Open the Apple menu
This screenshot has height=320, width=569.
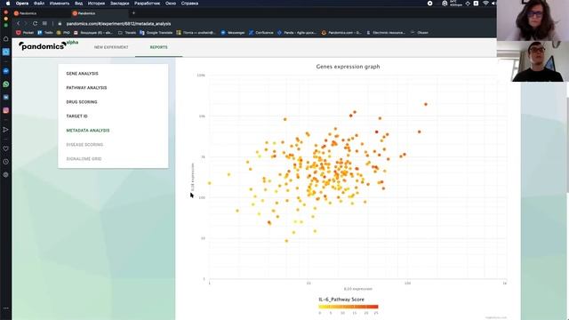pos(8,4)
